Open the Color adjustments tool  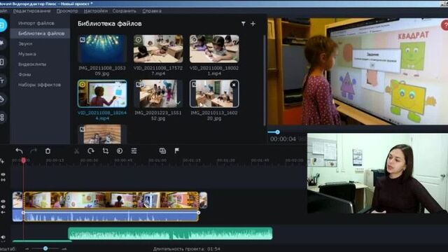click(120, 151)
